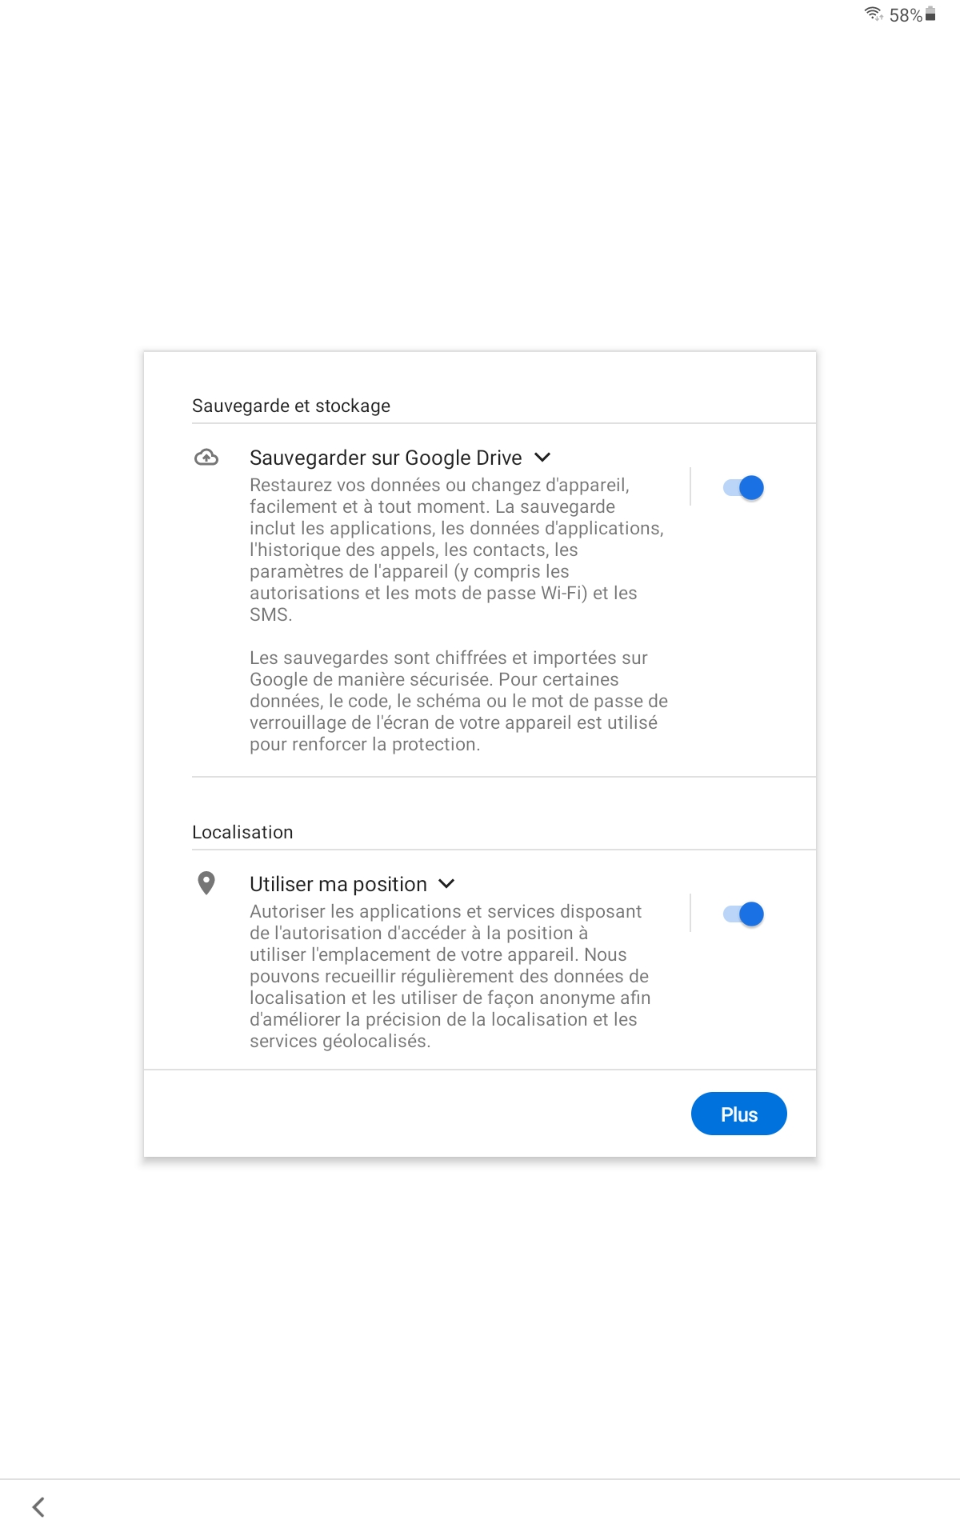
Task: Click vertical divider beside the position toggle
Action: pyautogui.click(x=690, y=913)
